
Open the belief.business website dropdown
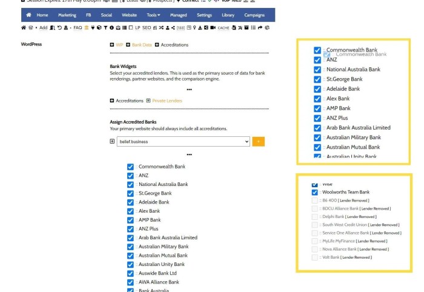(184, 141)
